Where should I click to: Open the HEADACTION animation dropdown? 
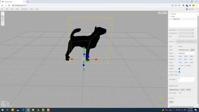(174, 90)
